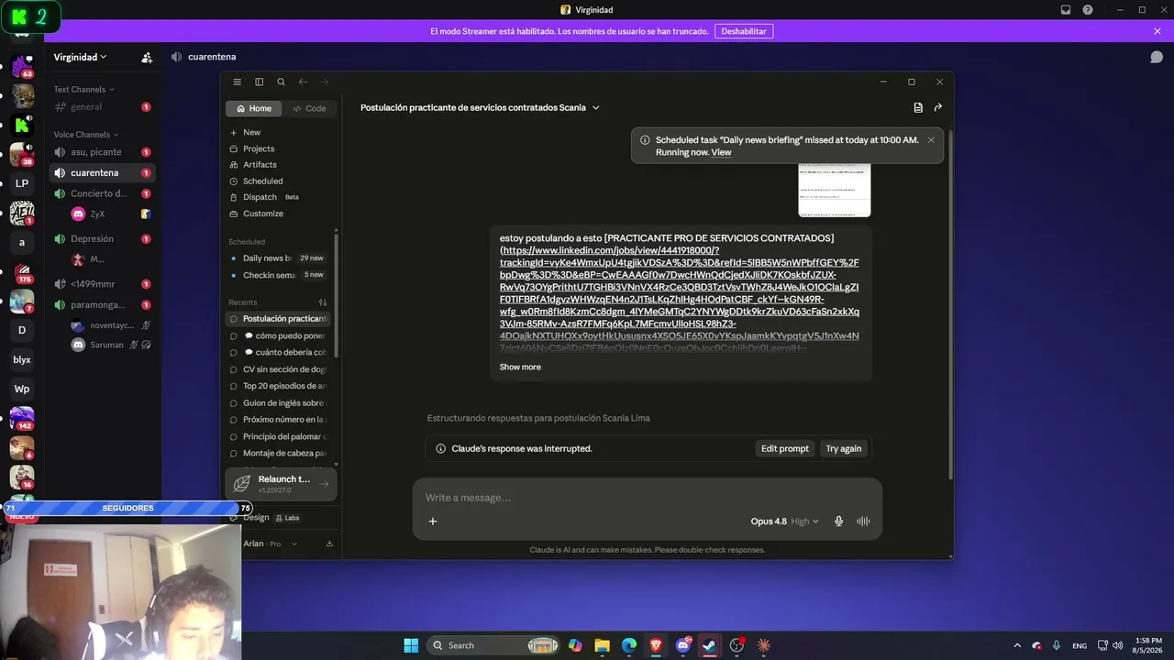The image size is (1174, 660).
Task: Open Design Labs entry
Action: (266, 518)
